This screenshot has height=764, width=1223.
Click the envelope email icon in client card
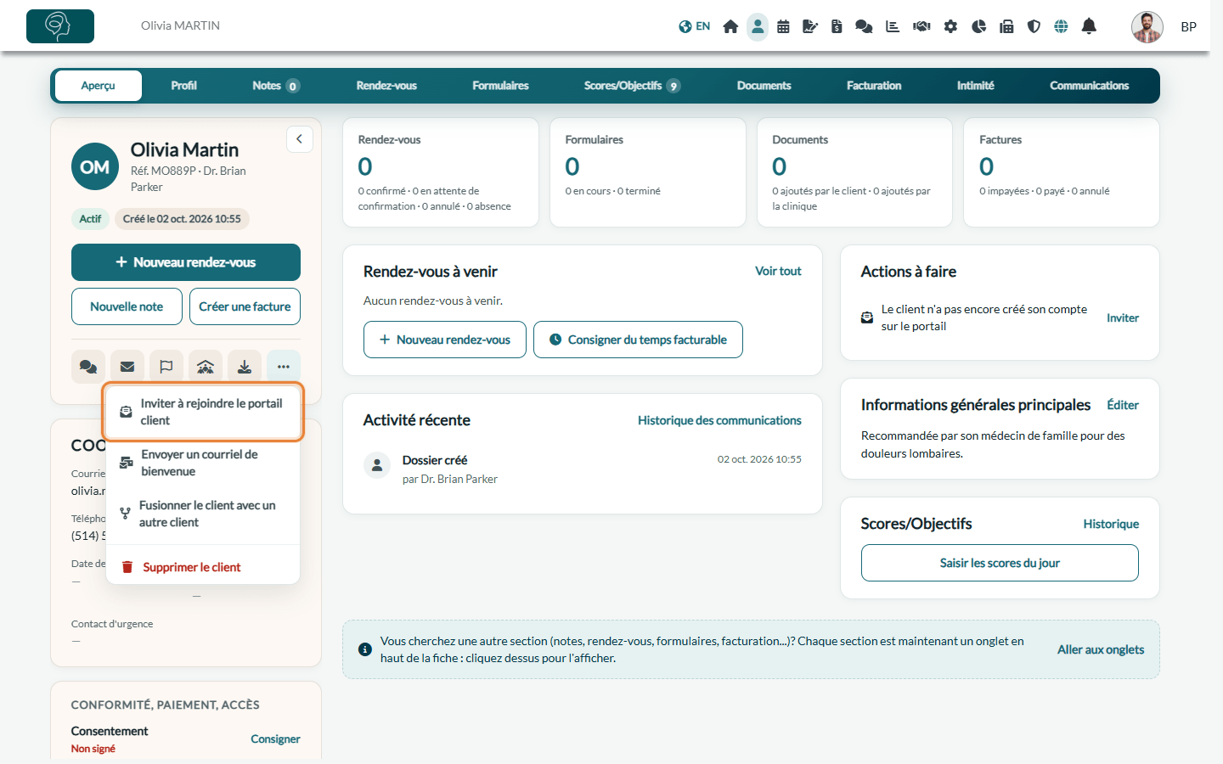pos(127,367)
